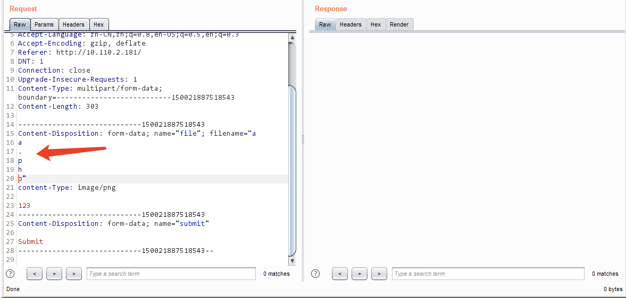Switch to Request Hex tab

click(x=98, y=24)
